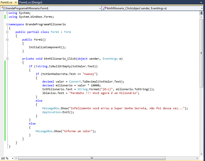205x161 pixels.
Task: Click the "numsey" password string
Action: point(89,74)
